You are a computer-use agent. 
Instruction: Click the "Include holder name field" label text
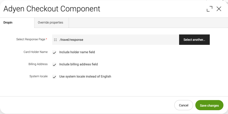77,52
